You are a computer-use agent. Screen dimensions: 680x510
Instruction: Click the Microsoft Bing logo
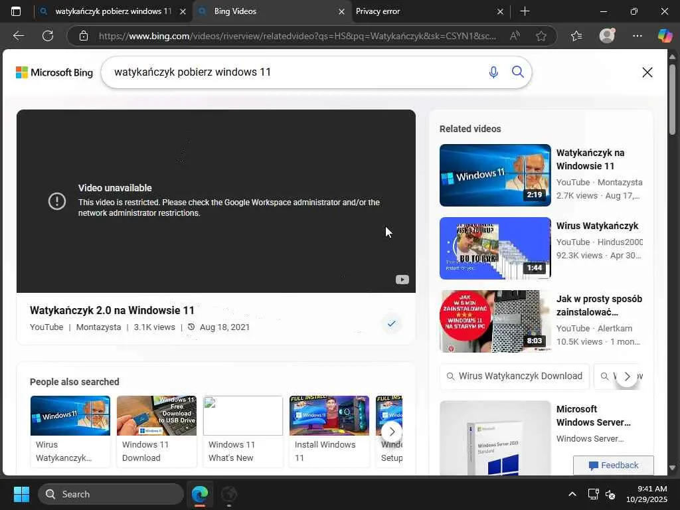point(54,72)
